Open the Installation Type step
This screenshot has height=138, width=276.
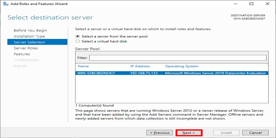pyautogui.click(x=29, y=36)
